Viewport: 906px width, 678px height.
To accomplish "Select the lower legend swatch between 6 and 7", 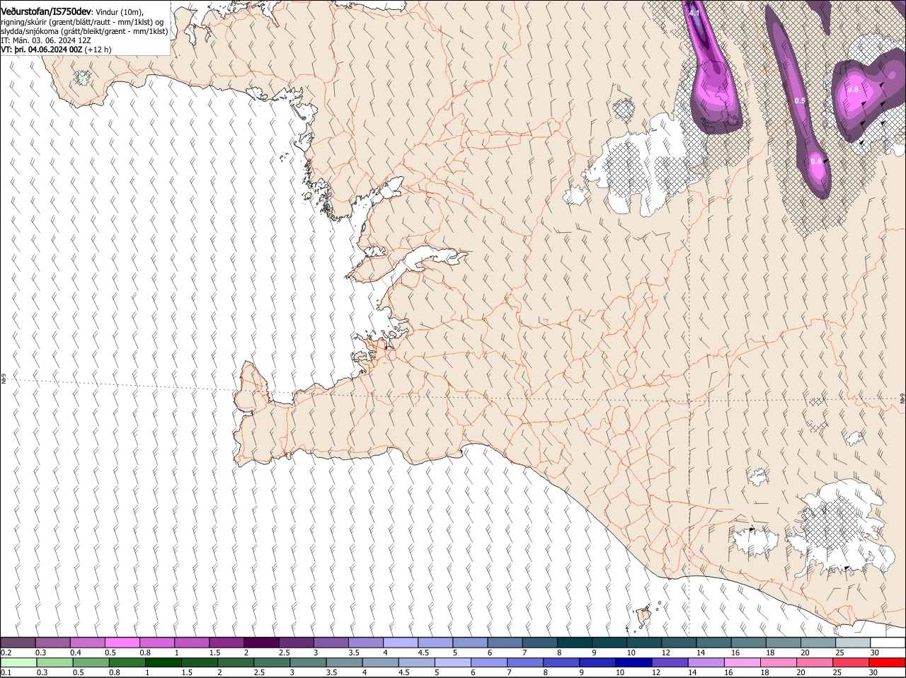I will pos(489,663).
